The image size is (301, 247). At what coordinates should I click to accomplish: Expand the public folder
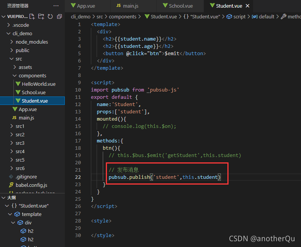pyautogui.click(x=12, y=51)
